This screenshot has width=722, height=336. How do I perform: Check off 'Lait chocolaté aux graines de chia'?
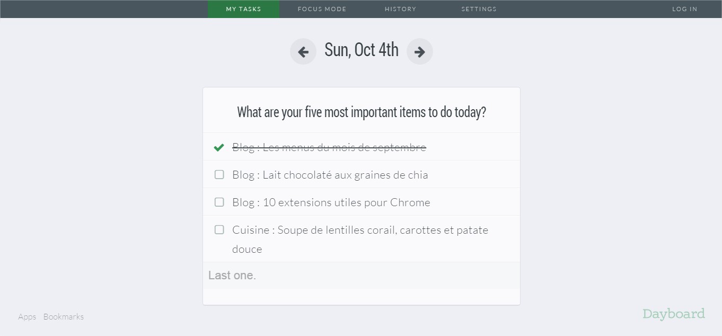[219, 174]
